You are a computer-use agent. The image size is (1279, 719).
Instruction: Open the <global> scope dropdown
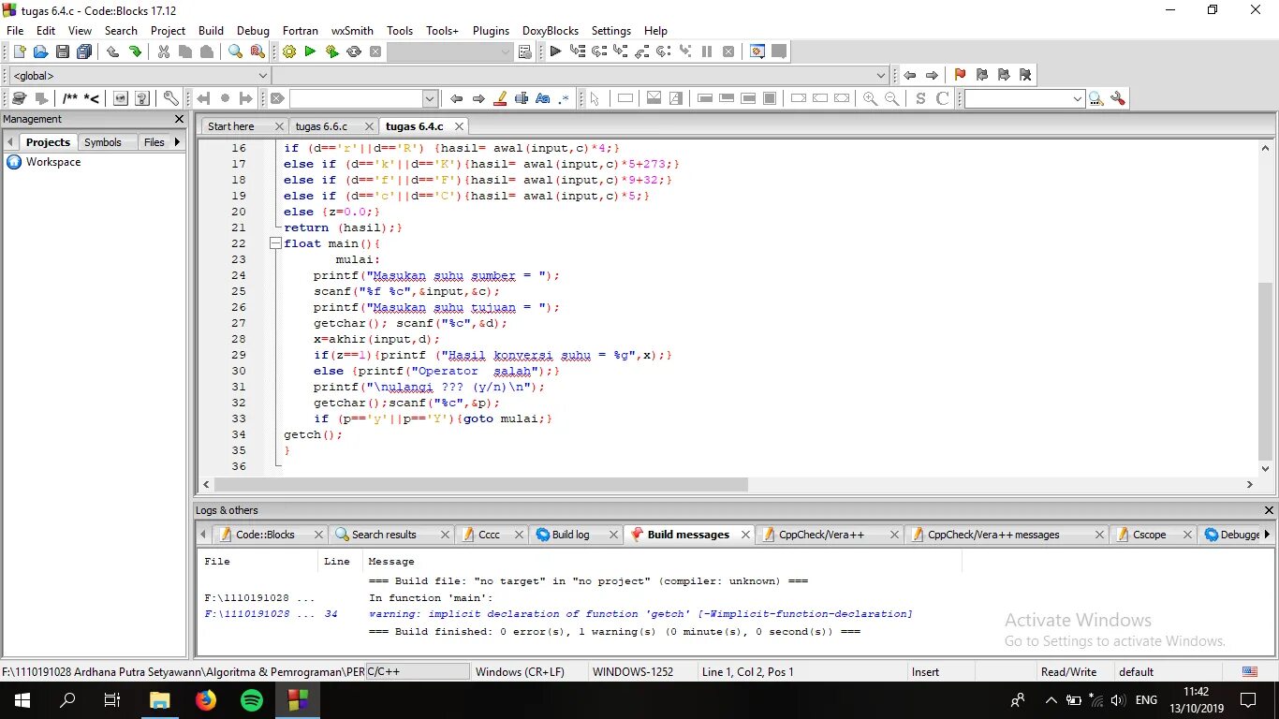261,75
